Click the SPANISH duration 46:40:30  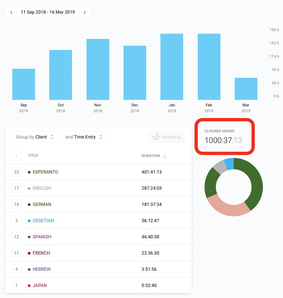click(150, 237)
